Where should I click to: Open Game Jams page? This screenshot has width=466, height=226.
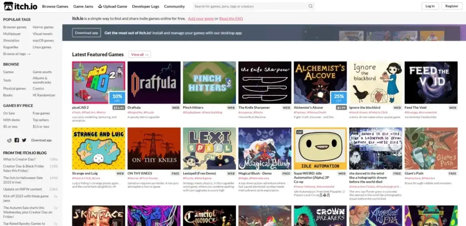click(x=83, y=6)
